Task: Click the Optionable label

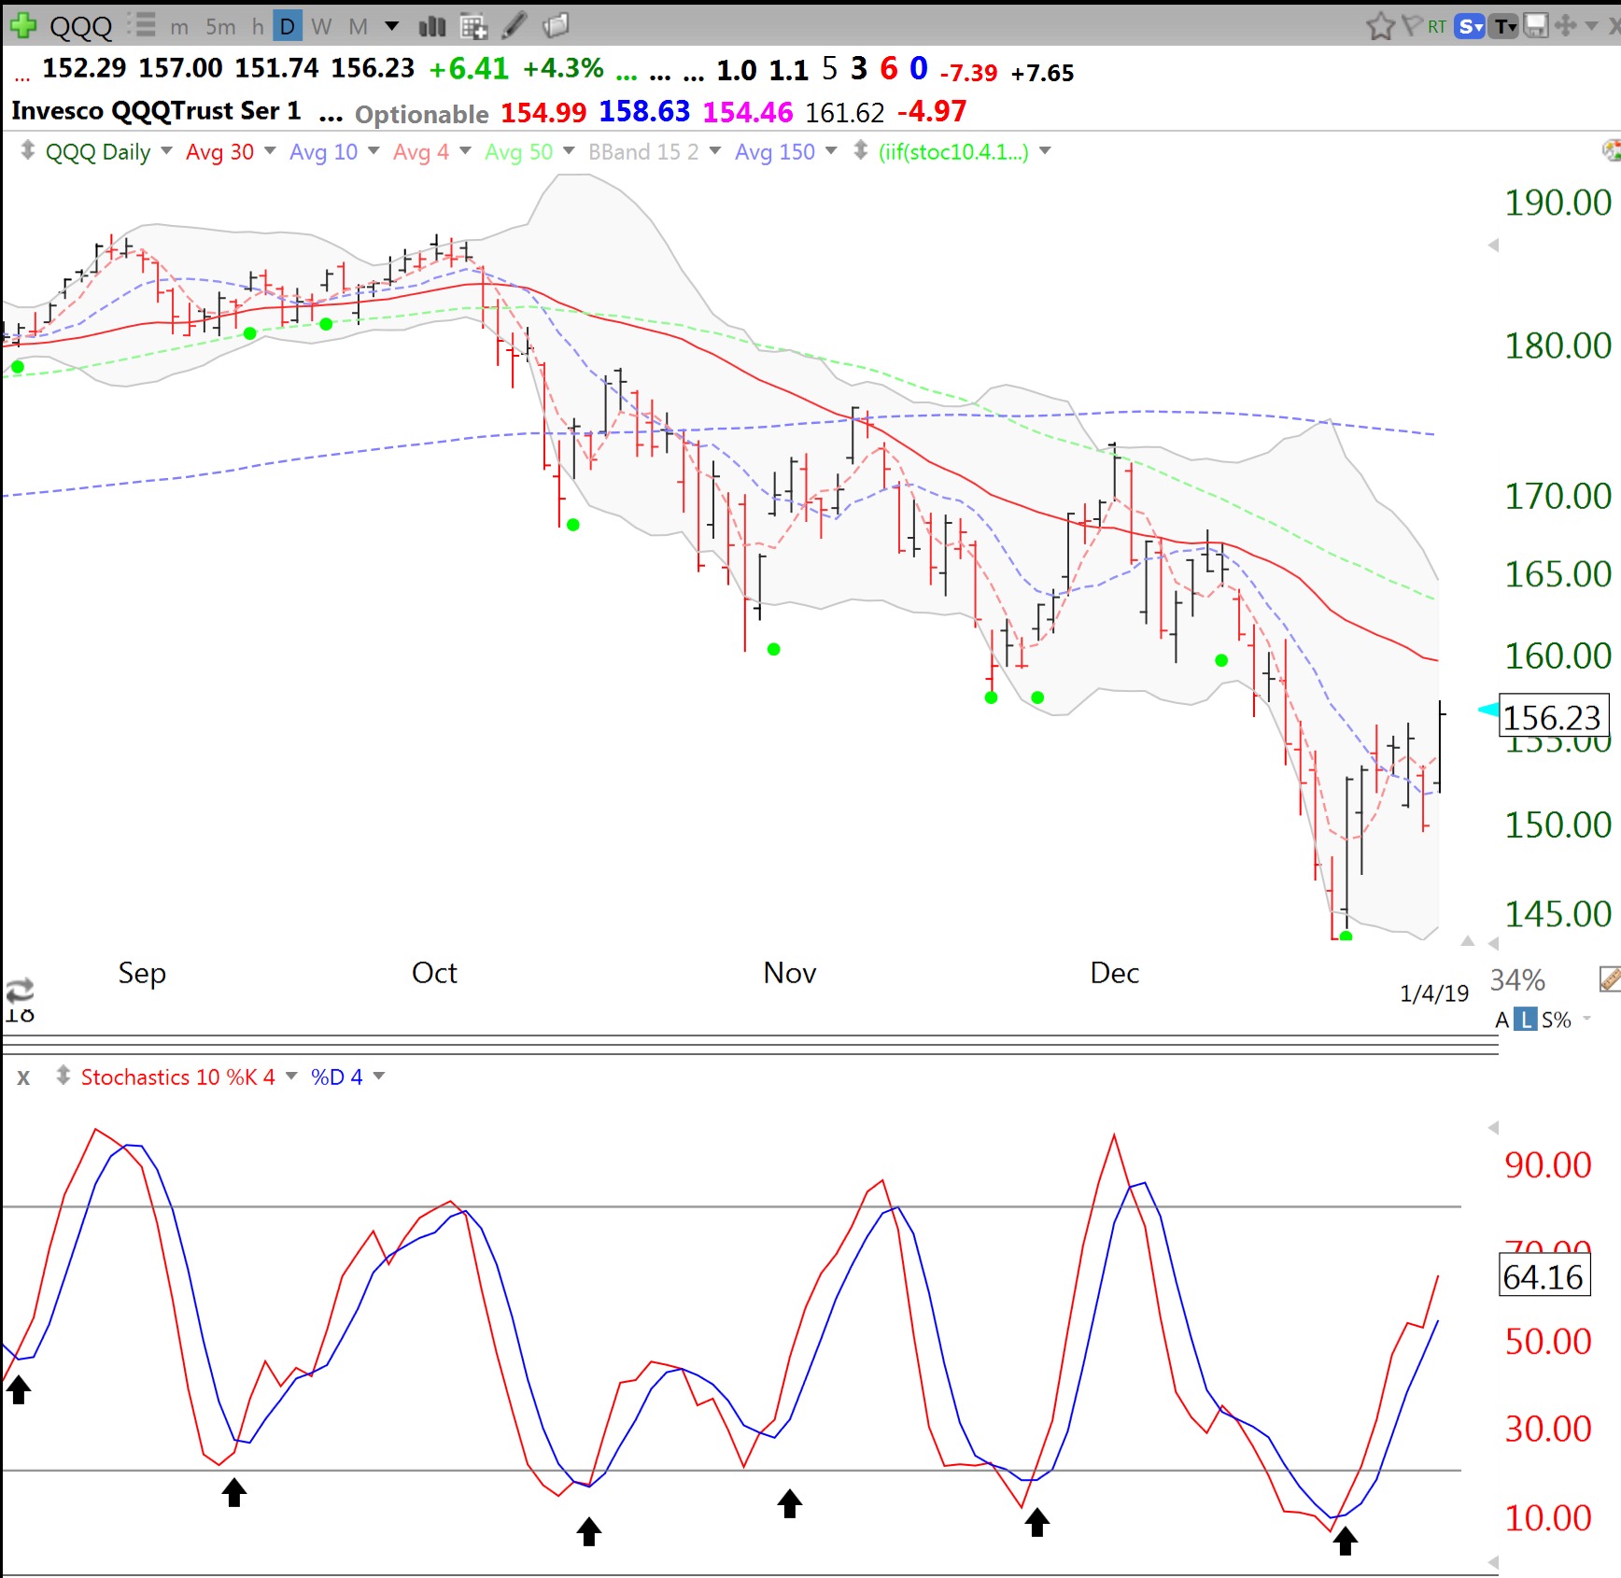Action: 421,114
